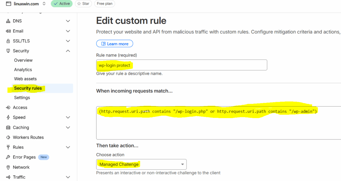Expand the Caching section chevron
This screenshot has height=181, width=341.
pyautogui.click(x=68, y=127)
